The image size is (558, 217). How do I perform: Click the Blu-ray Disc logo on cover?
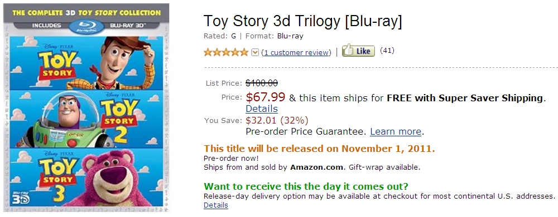86,26
